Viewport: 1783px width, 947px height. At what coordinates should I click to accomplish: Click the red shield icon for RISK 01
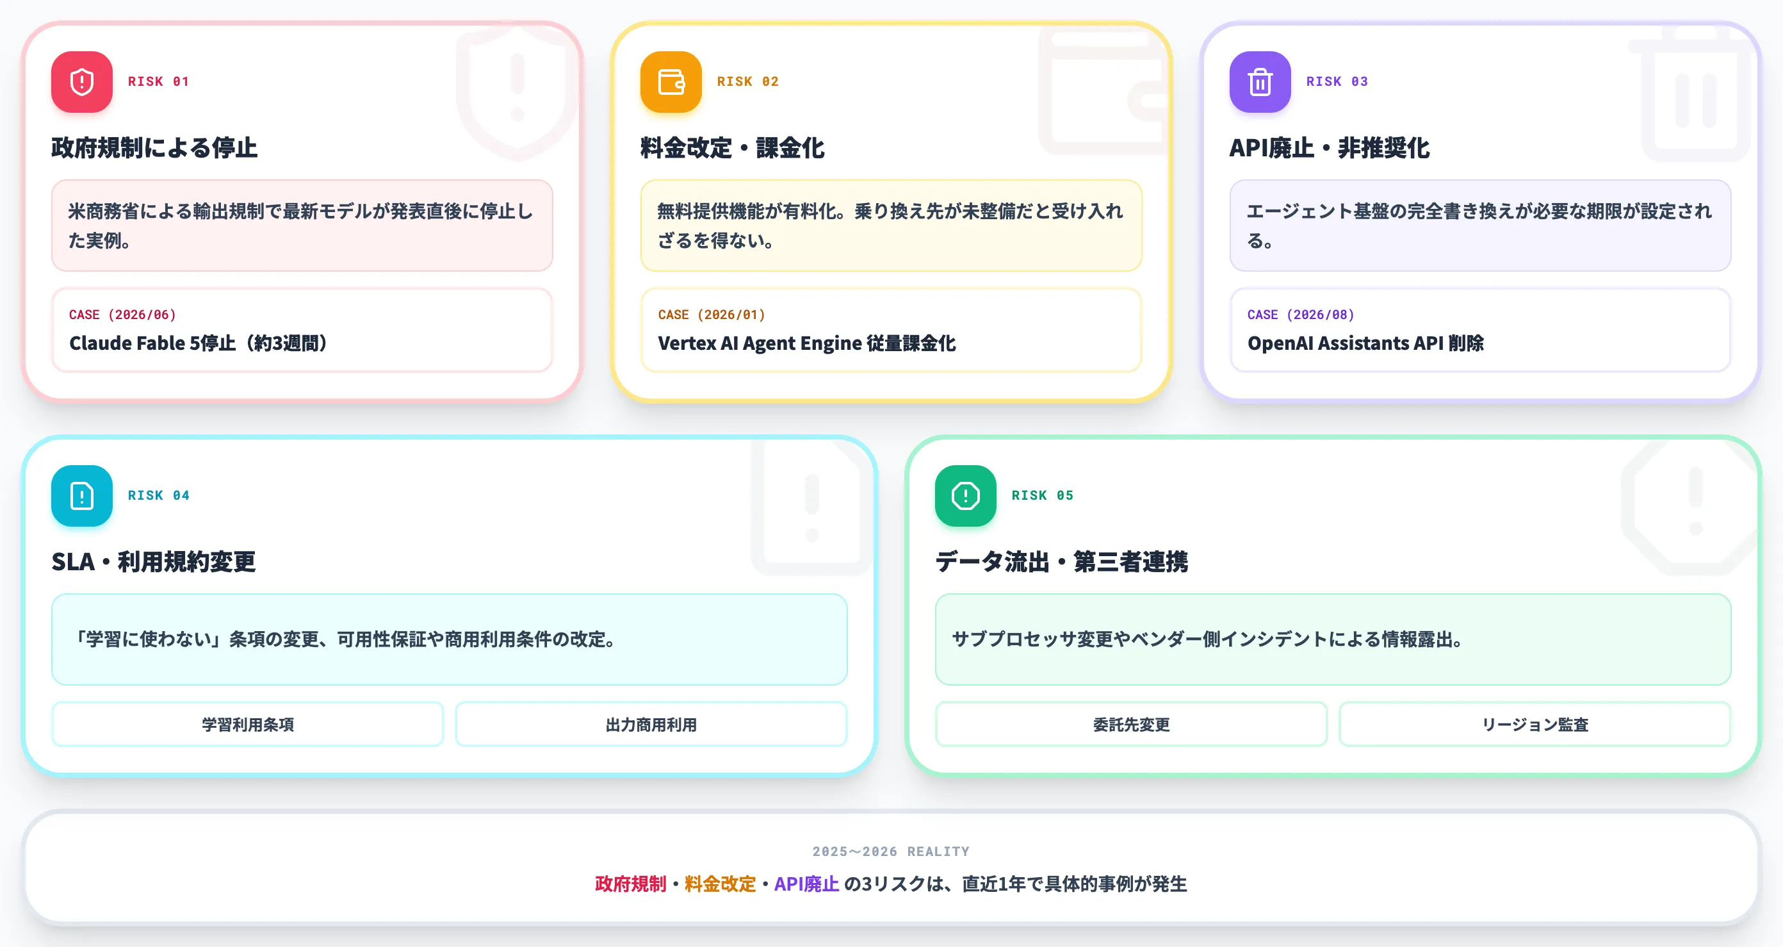(82, 81)
